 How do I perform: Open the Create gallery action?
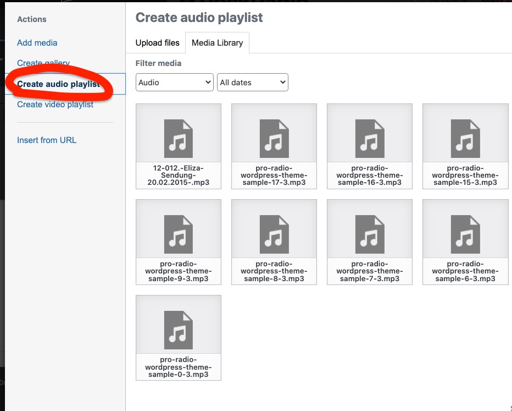pos(43,63)
